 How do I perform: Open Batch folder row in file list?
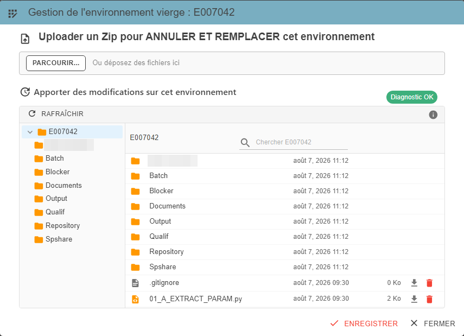pyautogui.click(x=285, y=176)
